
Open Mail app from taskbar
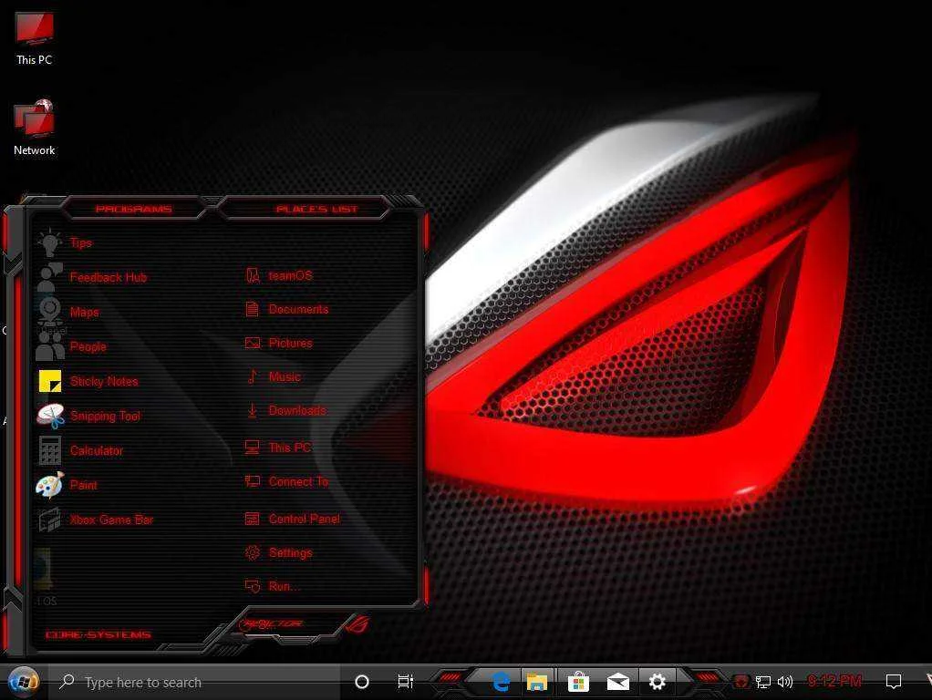coord(618,682)
